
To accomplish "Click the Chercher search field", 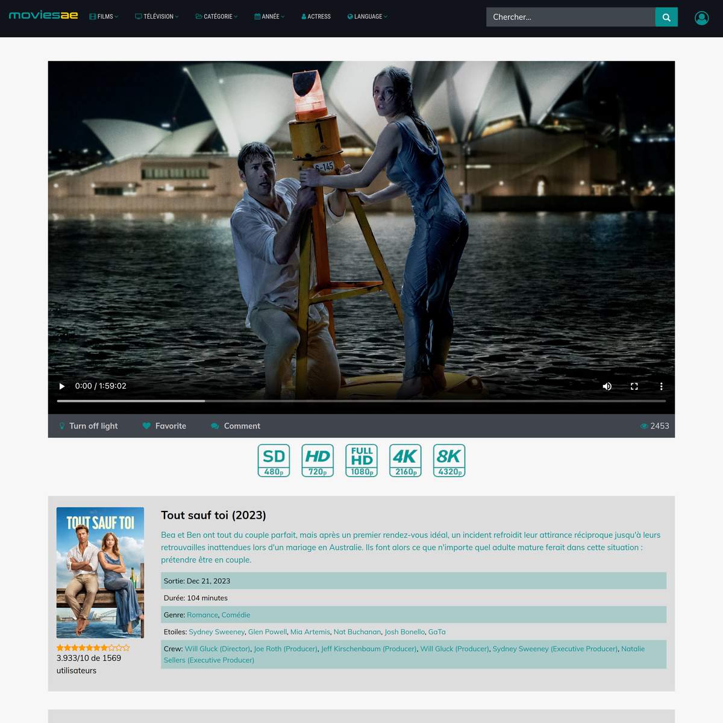I will click(571, 17).
